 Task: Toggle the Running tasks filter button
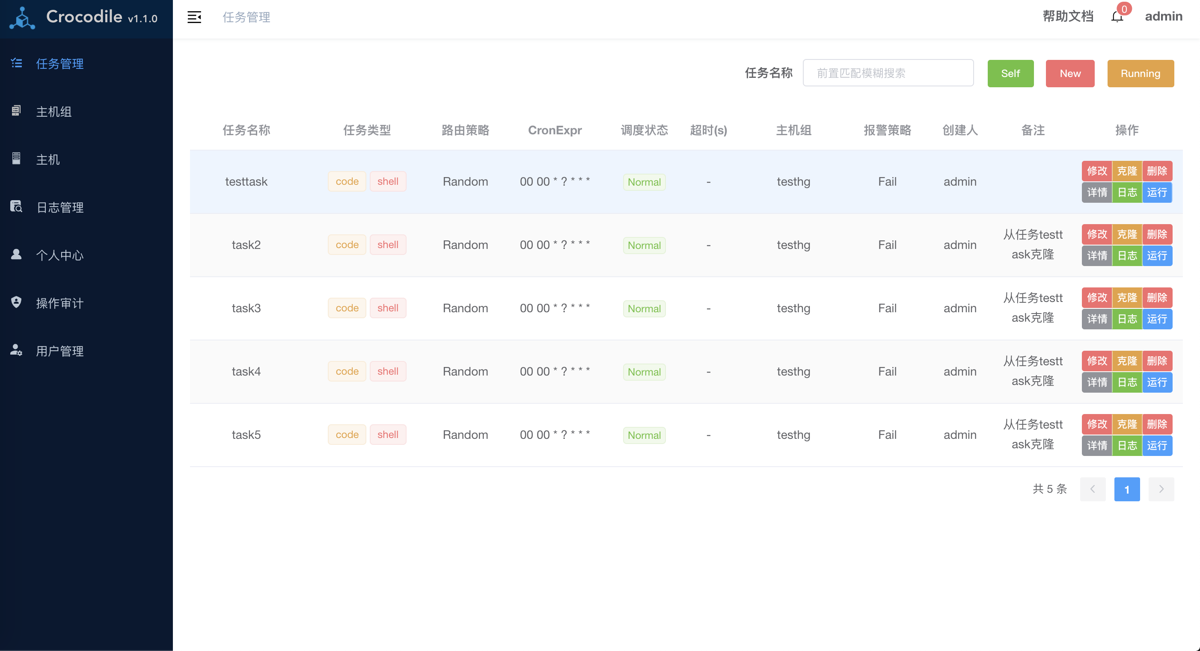tap(1140, 74)
